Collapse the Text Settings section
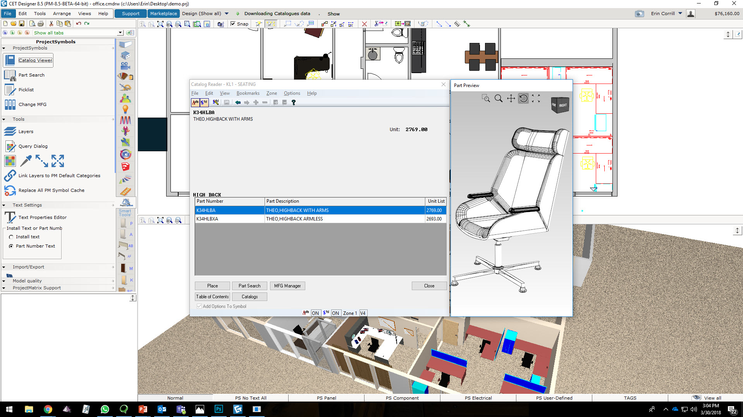Viewport: 743px width, 417px height. click(x=4, y=205)
